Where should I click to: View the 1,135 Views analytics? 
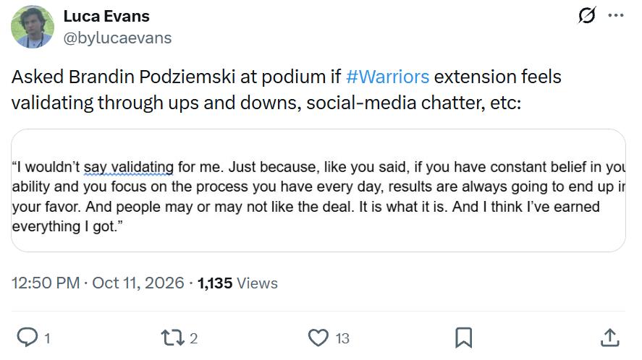237,283
